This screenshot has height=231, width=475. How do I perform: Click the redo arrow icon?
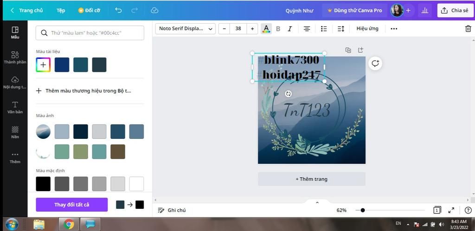coord(135,10)
